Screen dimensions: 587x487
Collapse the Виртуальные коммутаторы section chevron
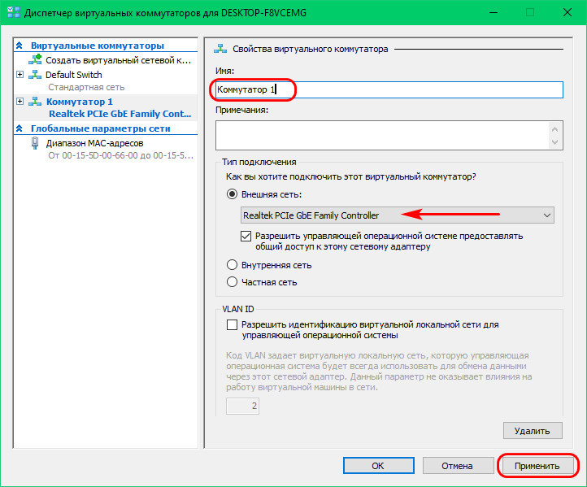pos(20,46)
